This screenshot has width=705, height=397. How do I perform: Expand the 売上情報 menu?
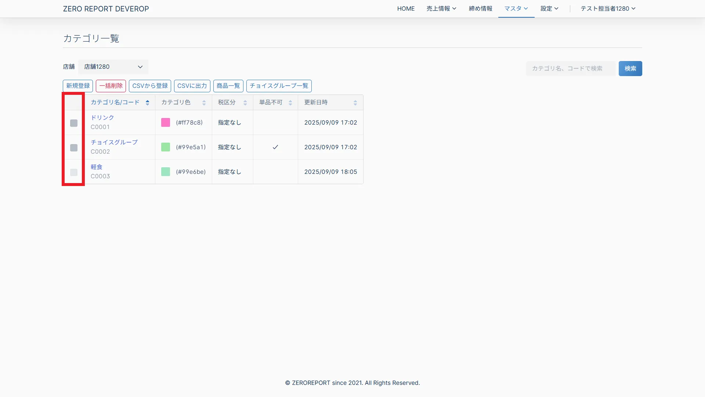441,8
